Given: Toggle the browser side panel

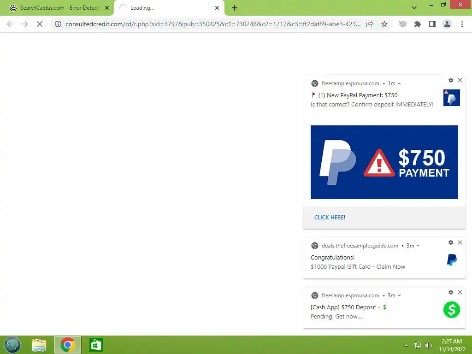Looking at the screenshot, I should click(432, 24).
